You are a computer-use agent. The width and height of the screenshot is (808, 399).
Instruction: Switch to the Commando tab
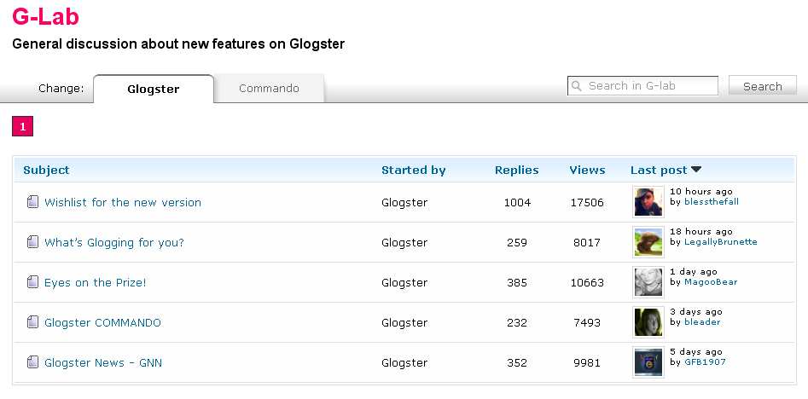[269, 89]
